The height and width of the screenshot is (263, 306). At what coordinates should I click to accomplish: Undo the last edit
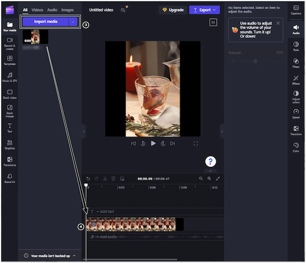pyautogui.click(x=88, y=179)
